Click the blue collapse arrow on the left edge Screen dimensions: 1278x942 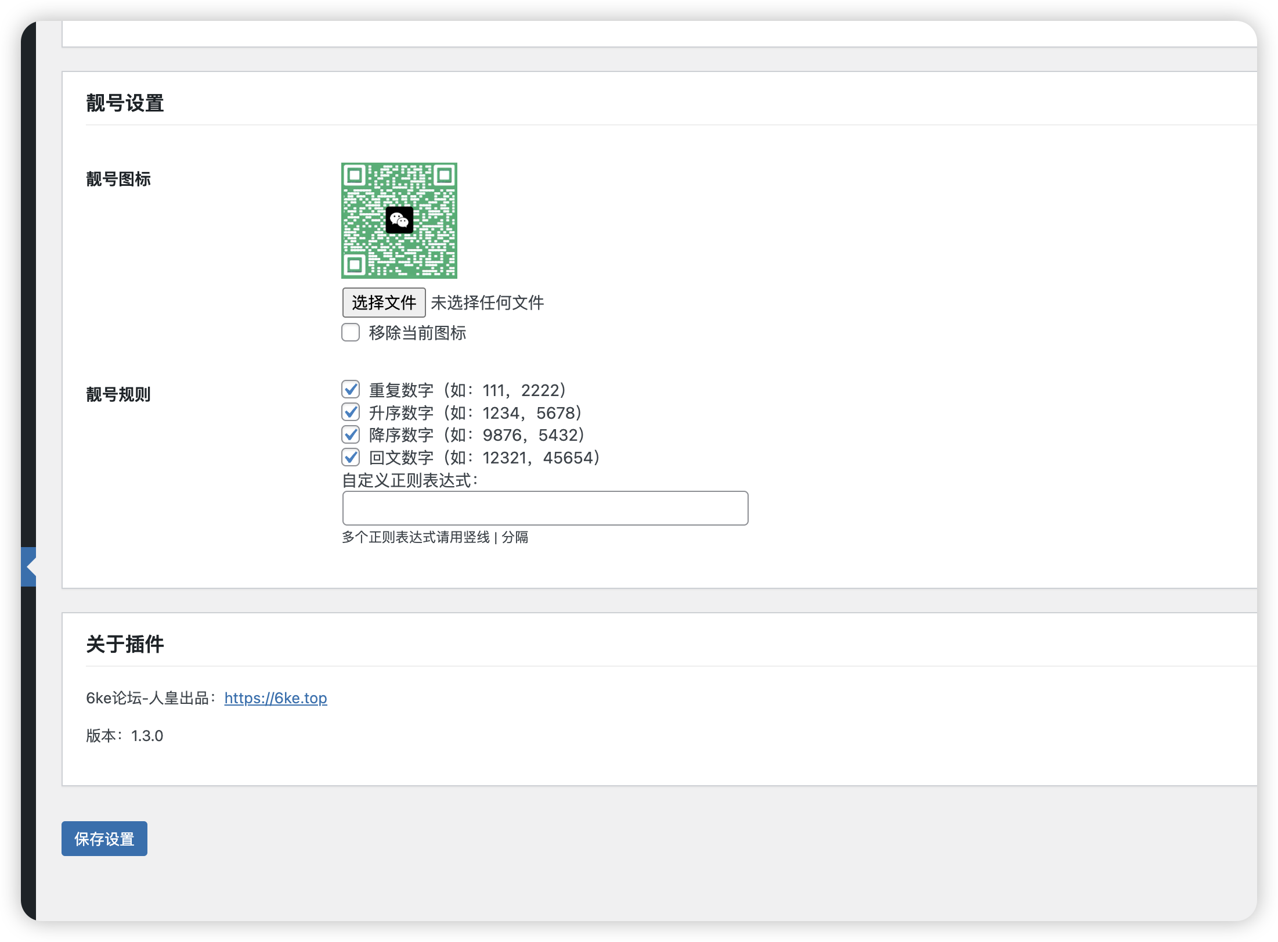[29, 566]
